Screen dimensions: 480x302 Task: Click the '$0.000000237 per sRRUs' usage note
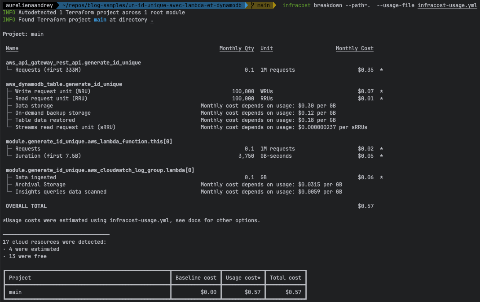pos(333,127)
